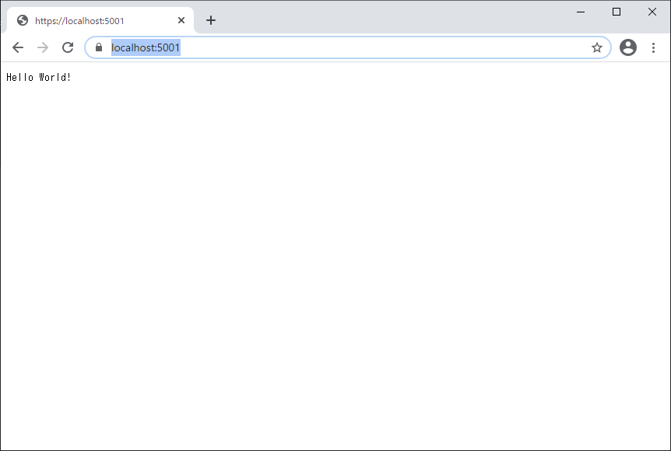Select the https://localhost:5001 tab
Image resolution: width=671 pixels, height=451 pixels.
(100, 20)
